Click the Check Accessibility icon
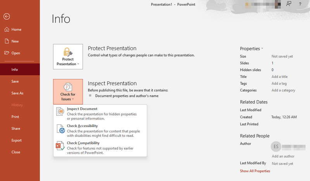This screenshot has width=310, height=181. coord(60,129)
